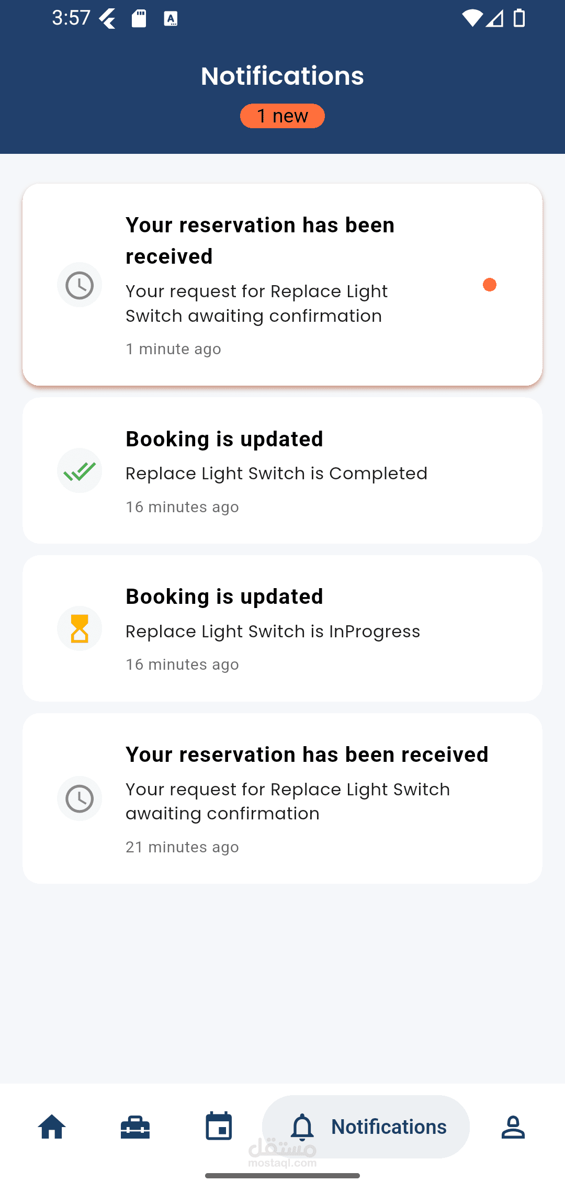The width and height of the screenshot is (565, 1193).
Task: Click the Notifications page title
Action: point(282,76)
